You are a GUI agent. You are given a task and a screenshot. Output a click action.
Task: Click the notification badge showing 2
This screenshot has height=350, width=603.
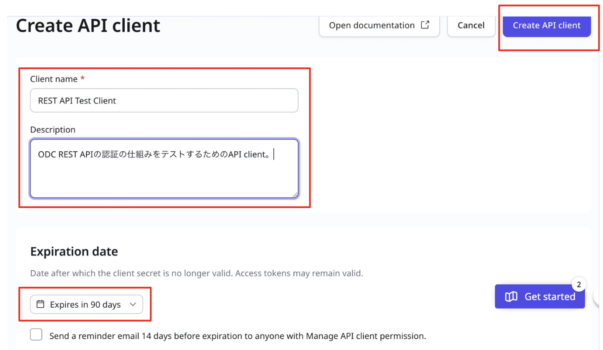click(579, 284)
